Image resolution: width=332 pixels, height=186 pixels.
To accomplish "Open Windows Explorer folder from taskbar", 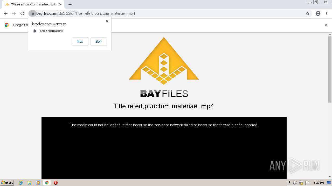I will (x=29, y=183).
